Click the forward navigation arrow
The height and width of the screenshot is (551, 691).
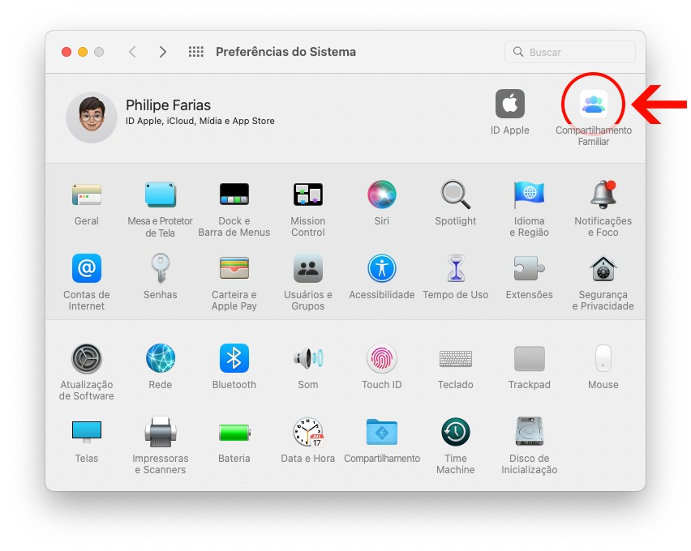pyautogui.click(x=163, y=52)
